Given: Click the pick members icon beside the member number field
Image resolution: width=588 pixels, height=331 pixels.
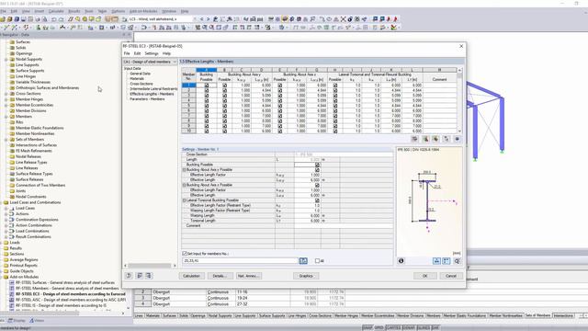Looking at the screenshot, I should (303, 261).
